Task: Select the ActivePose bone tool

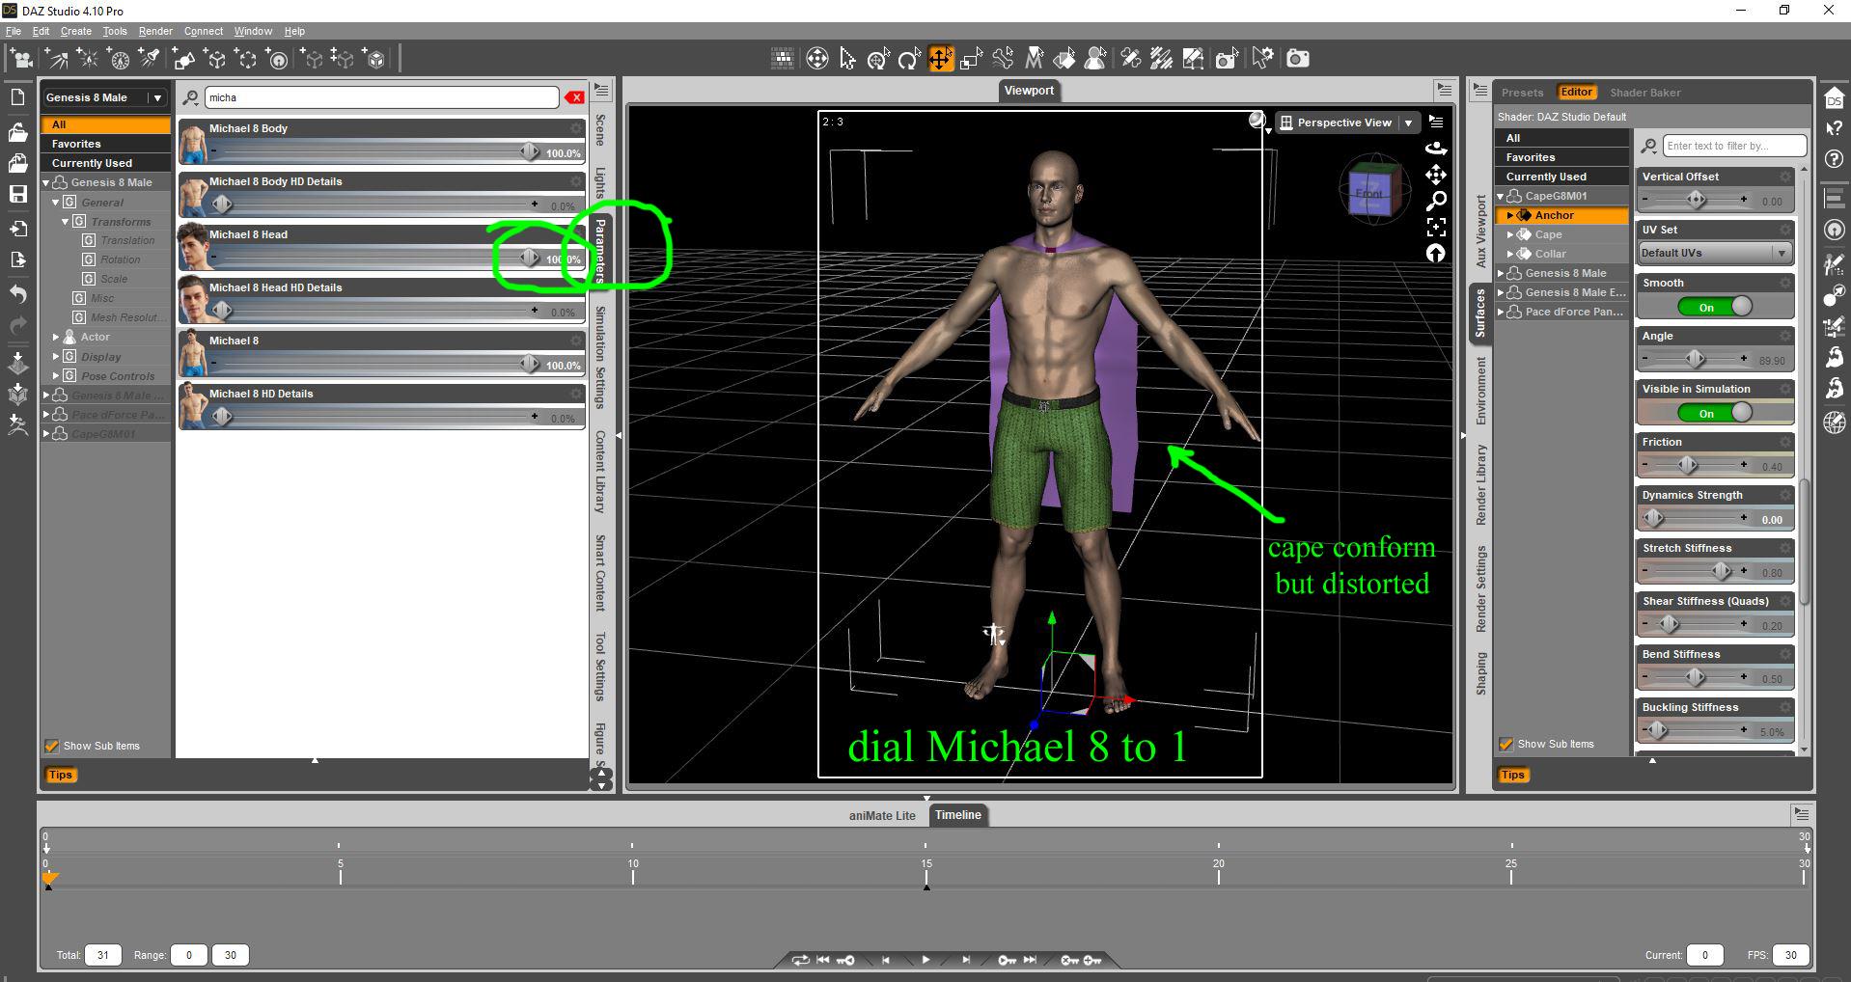Action: (1002, 59)
